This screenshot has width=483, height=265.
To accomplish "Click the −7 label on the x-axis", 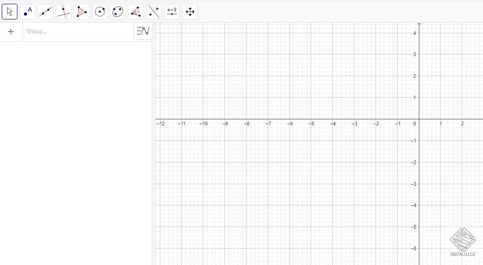I will tap(268, 124).
